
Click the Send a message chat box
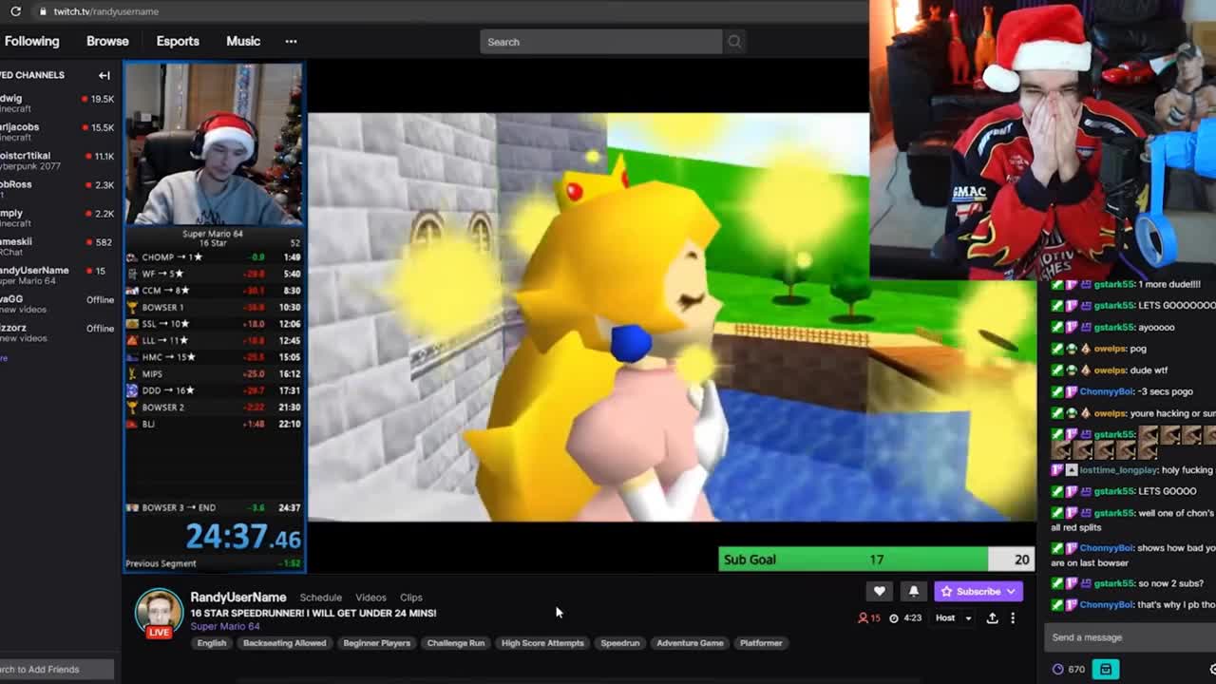tap(1130, 637)
